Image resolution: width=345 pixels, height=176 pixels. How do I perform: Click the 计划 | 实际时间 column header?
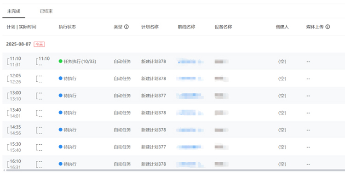tap(21, 27)
